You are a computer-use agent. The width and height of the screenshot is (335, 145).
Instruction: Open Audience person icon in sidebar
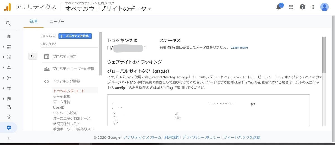(9, 67)
